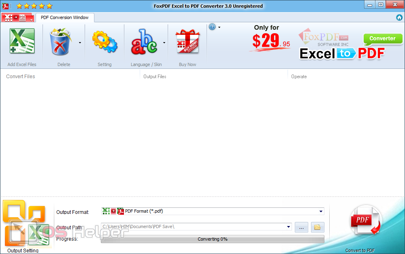Open the Setting gears icon

point(104,42)
